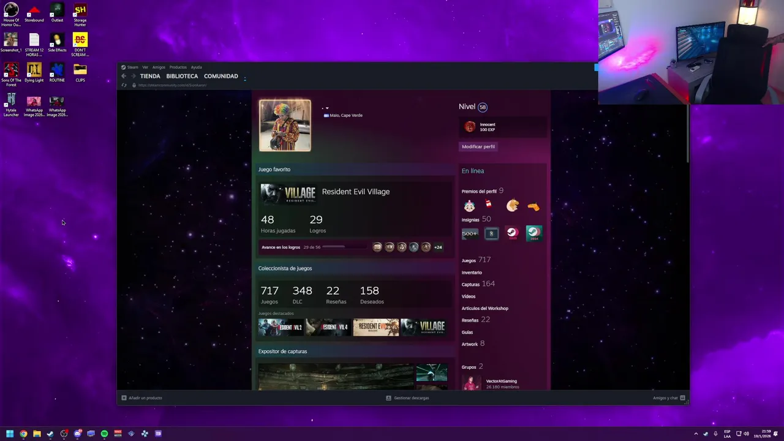Open the 348 DLC count

click(x=302, y=294)
